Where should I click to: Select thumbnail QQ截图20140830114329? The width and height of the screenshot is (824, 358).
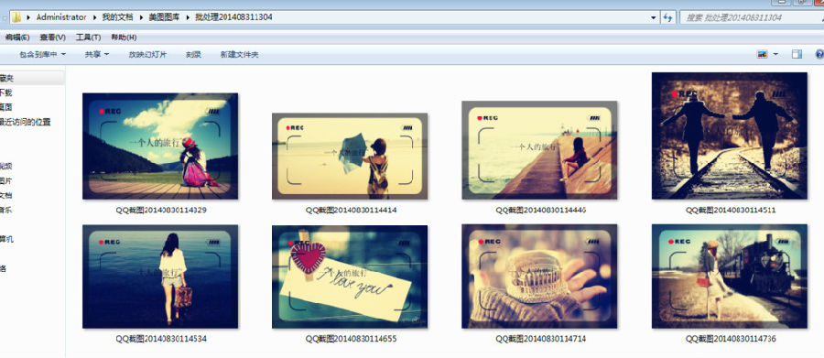pyautogui.click(x=160, y=146)
